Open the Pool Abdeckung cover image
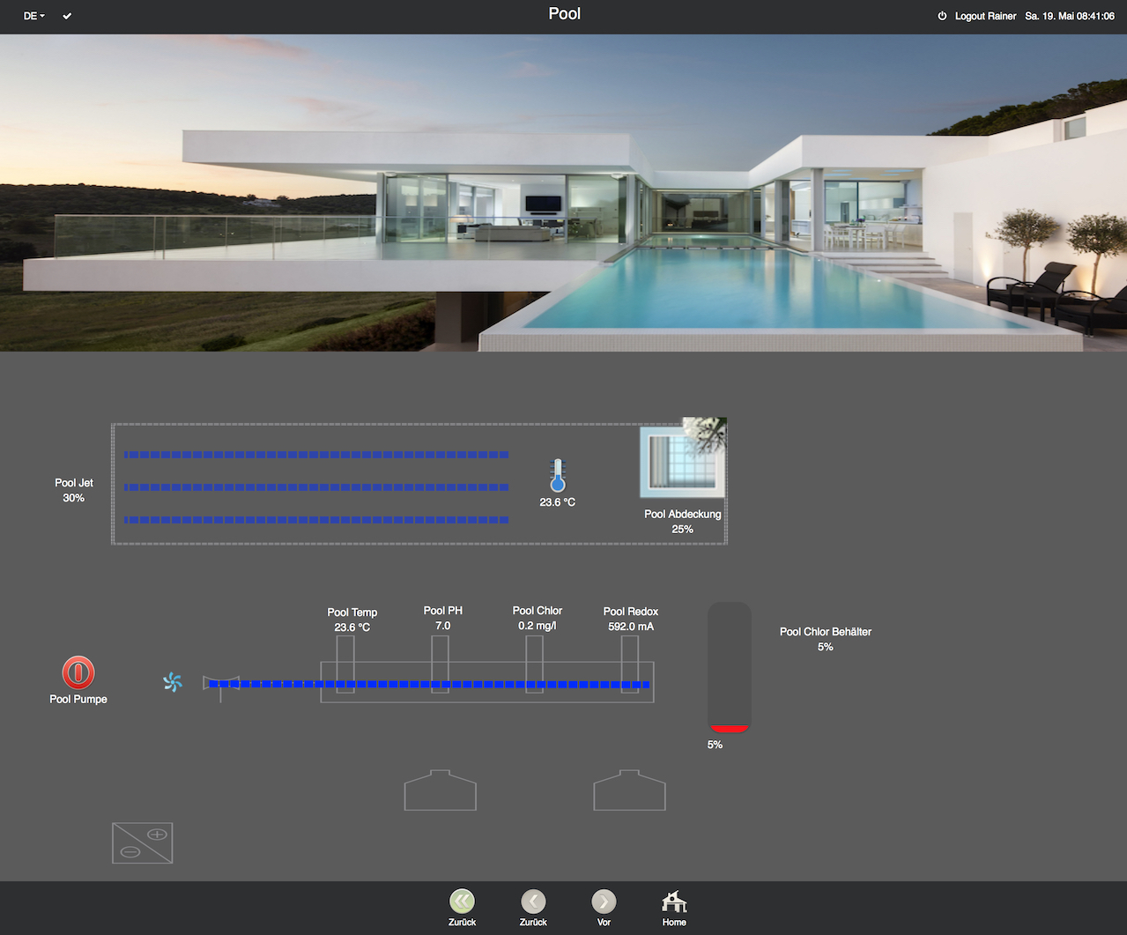Screen dimensions: 1127x935 682,461
